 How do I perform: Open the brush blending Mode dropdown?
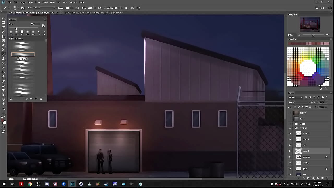click(44, 8)
